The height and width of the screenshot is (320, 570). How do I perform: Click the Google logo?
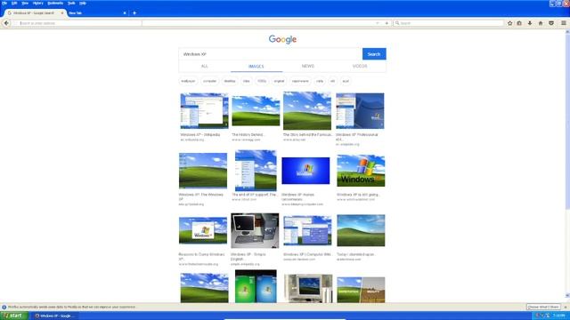tap(282, 39)
